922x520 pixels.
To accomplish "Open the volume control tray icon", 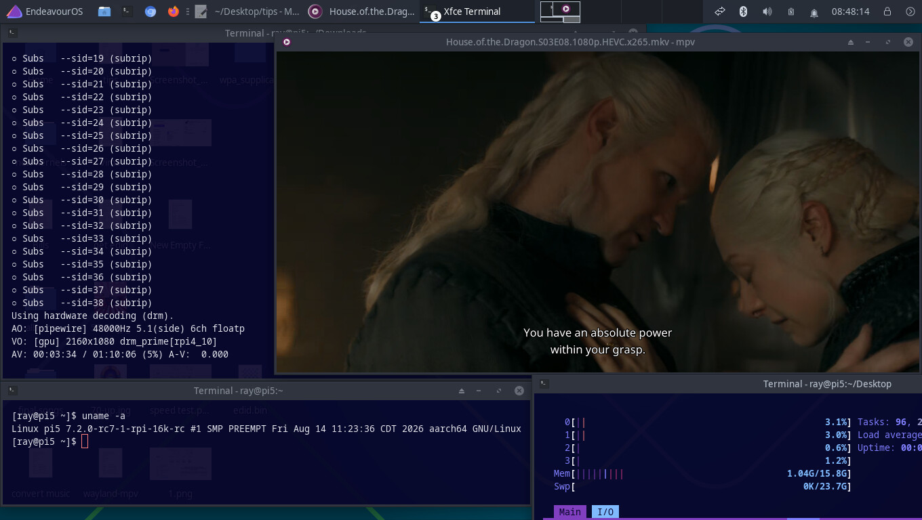I will [767, 11].
